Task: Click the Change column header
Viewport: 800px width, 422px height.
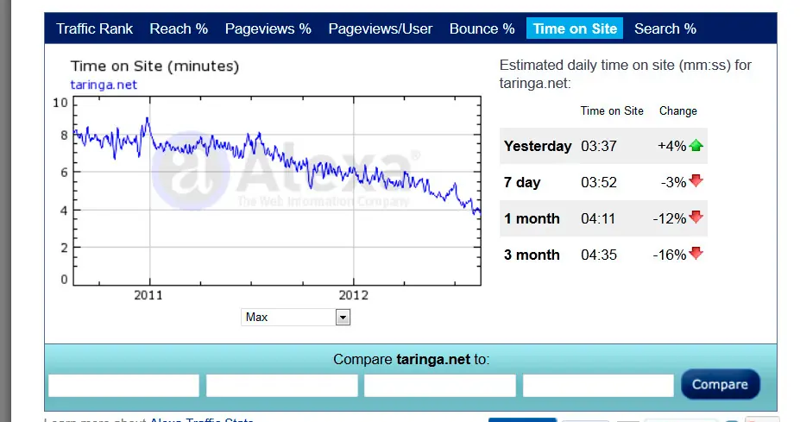Action: tap(678, 110)
